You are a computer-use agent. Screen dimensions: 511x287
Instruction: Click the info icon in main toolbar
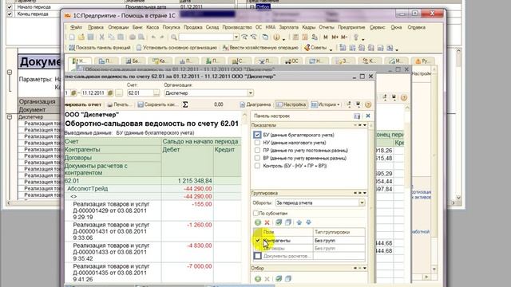point(276,37)
